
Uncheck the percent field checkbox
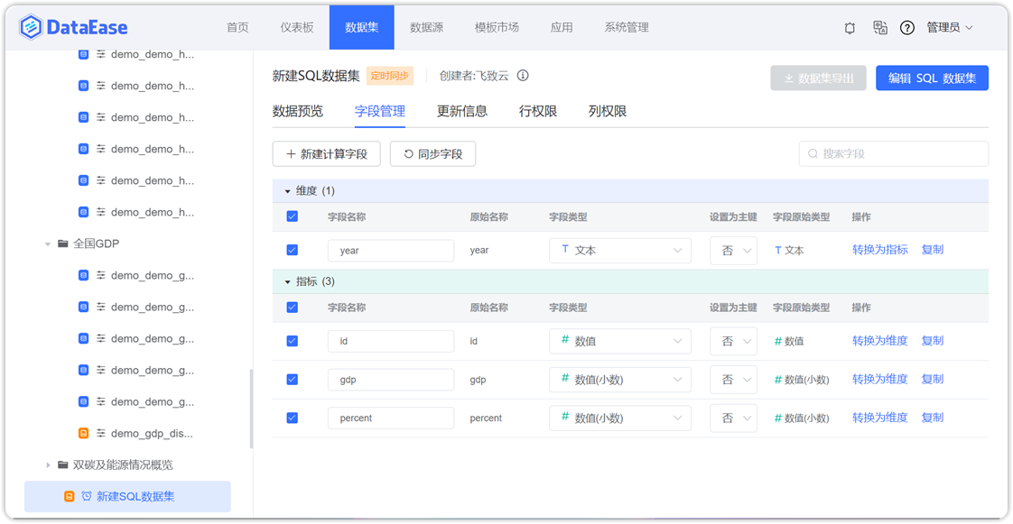pyautogui.click(x=292, y=418)
